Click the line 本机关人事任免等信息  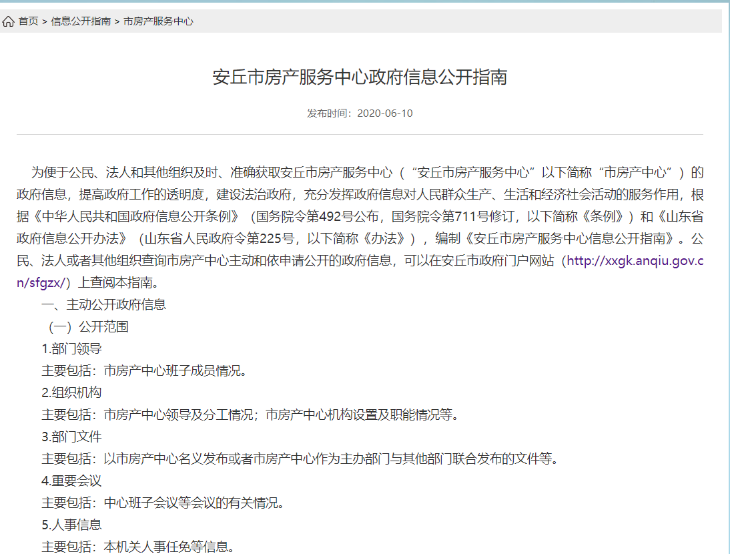(138, 547)
